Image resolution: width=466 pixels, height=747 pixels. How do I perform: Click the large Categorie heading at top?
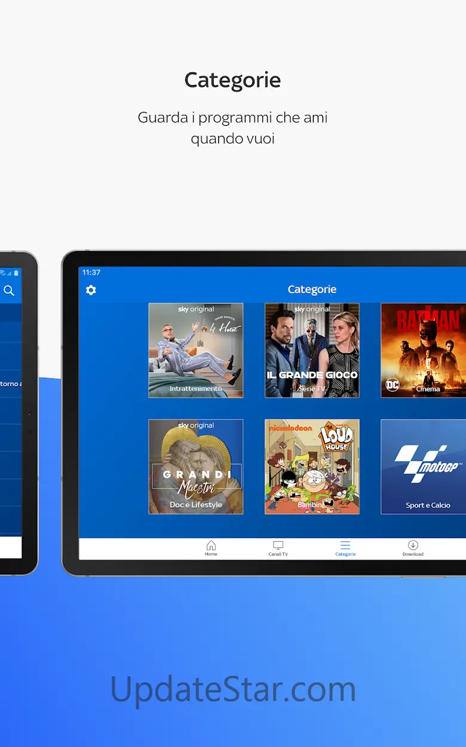click(x=232, y=80)
